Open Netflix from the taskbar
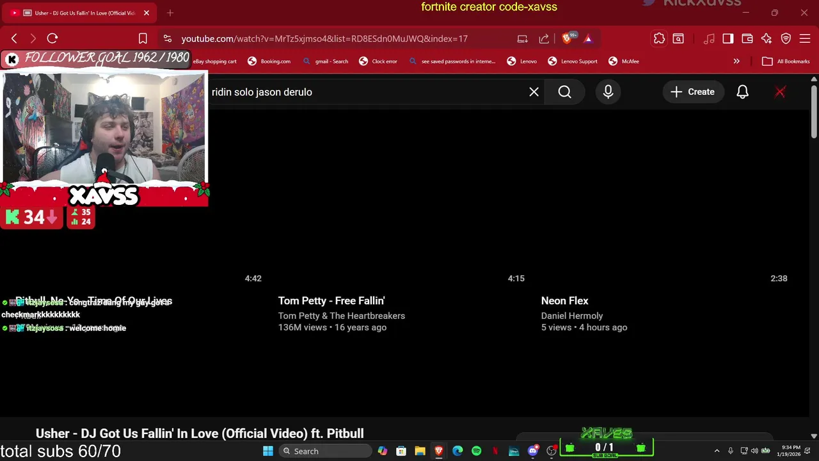The width and height of the screenshot is (819, 461). (x=495, y=451)
